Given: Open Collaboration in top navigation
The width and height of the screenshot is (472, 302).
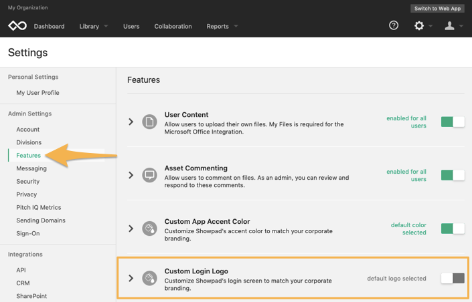Looking at the screenshot, I should (x=173, y=27).
